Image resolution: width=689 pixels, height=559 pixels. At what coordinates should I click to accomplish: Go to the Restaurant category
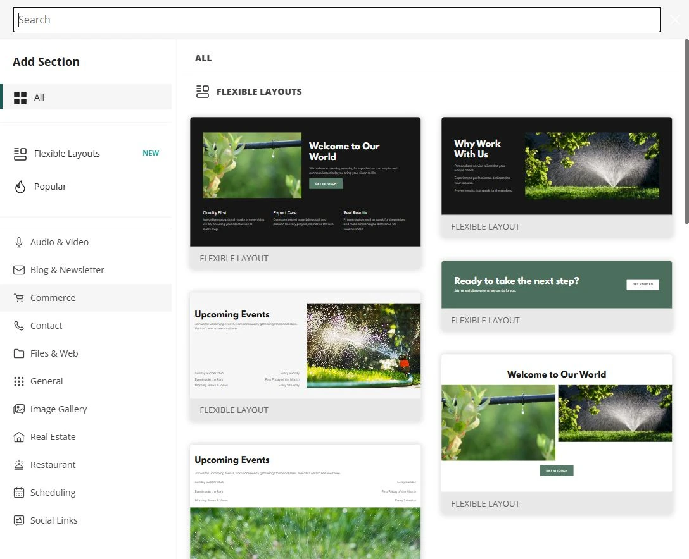point(85,465)
